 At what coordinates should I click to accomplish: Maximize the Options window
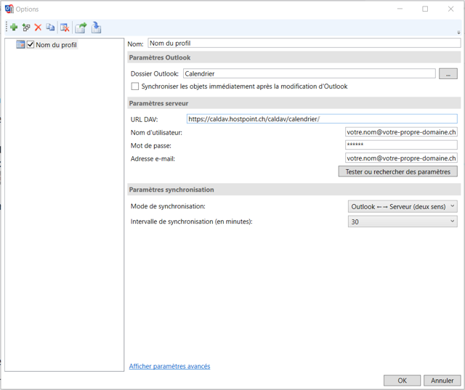point(425,9)
